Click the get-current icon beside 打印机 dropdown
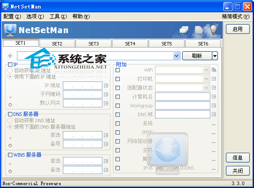This screenshot has width=254, height=188. point(214,79)
